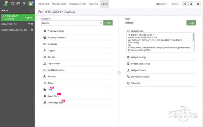Open the Online status dropdown
This screenshot has width=203, height=127.
point(175,4)
